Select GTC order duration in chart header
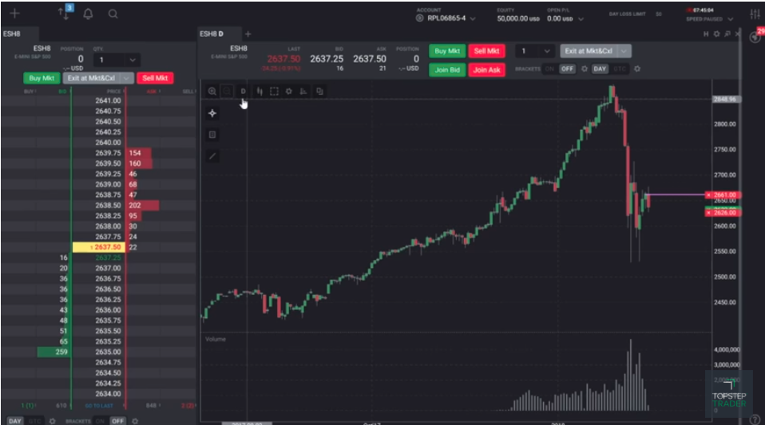This screenshot has height=425, width=765. [x=619, y=69]
